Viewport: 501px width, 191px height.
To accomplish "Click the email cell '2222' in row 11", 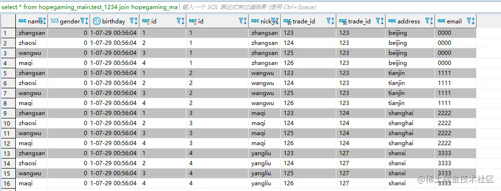I will pos(455,133).
